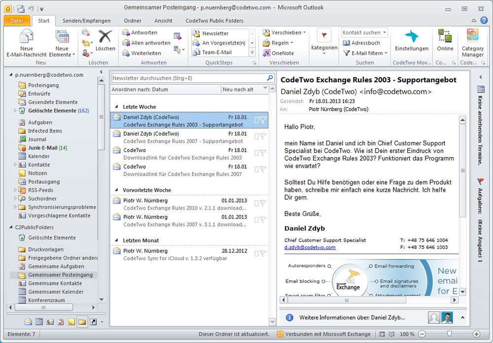Switch to Mail view in navigation bar
The image size is (493, 343).
click(x=28, y=322)
